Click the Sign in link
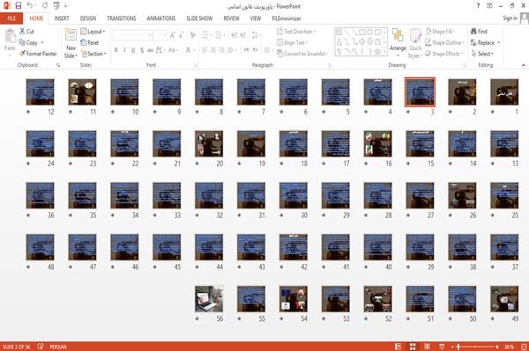 coord(510,18)
